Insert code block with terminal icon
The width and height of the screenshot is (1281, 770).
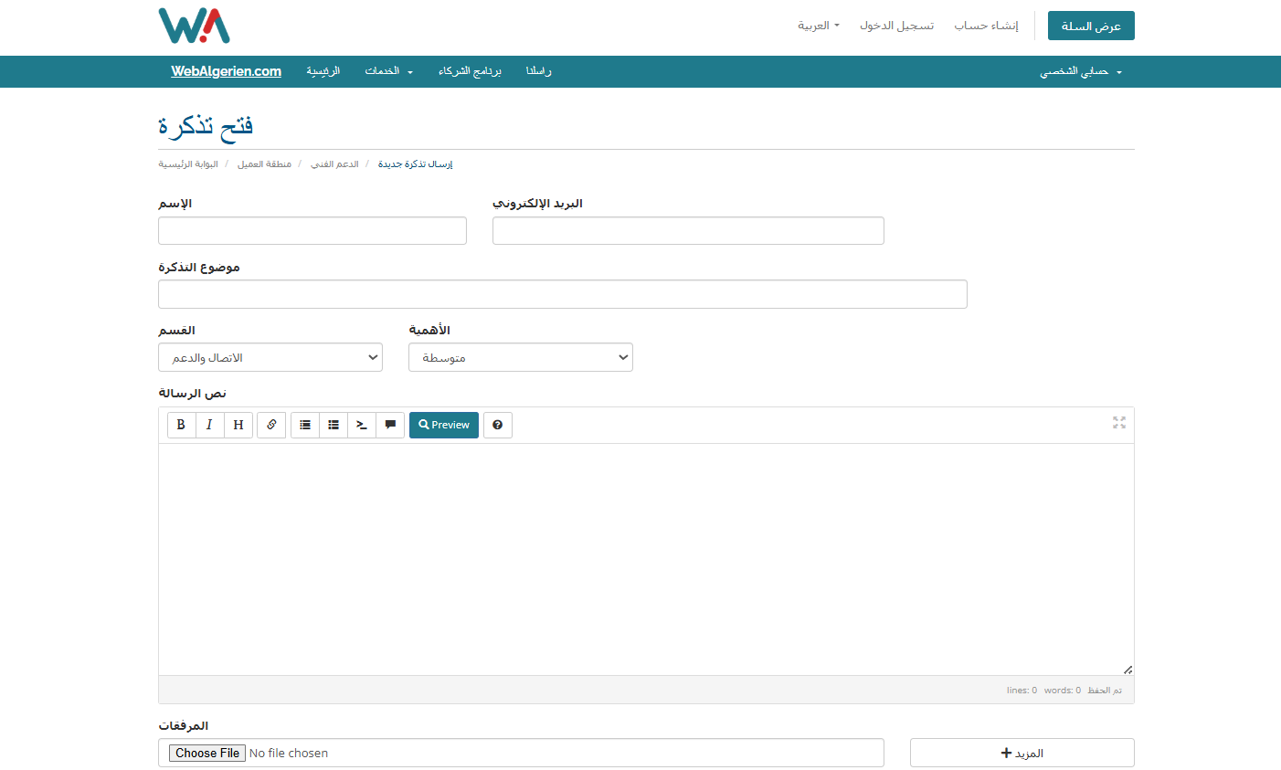coord(362,425)
